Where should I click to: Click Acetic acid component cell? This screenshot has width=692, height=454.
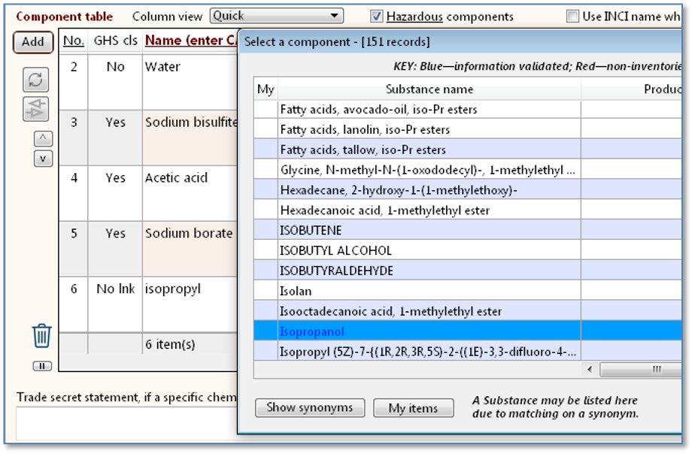tap(190, 193)
